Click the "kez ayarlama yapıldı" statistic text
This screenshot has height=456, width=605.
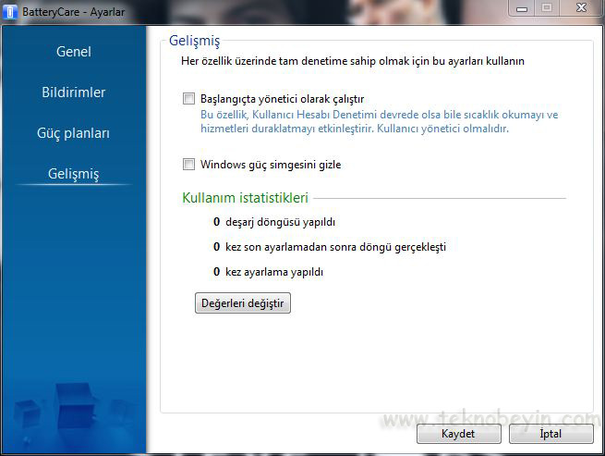coord(274,272)
